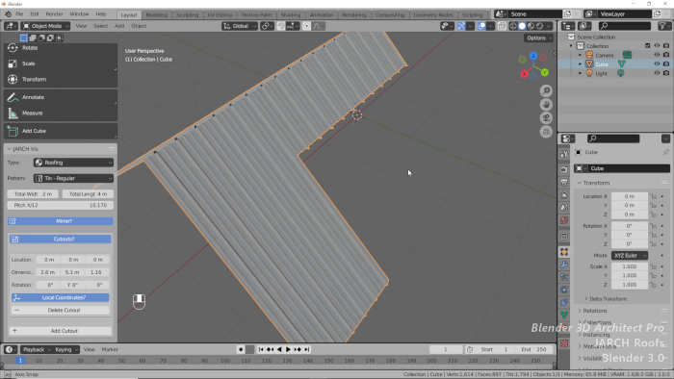Select solid viewport shading mode
This screenshot has width=674, height=379.
[x=522, y=26]
